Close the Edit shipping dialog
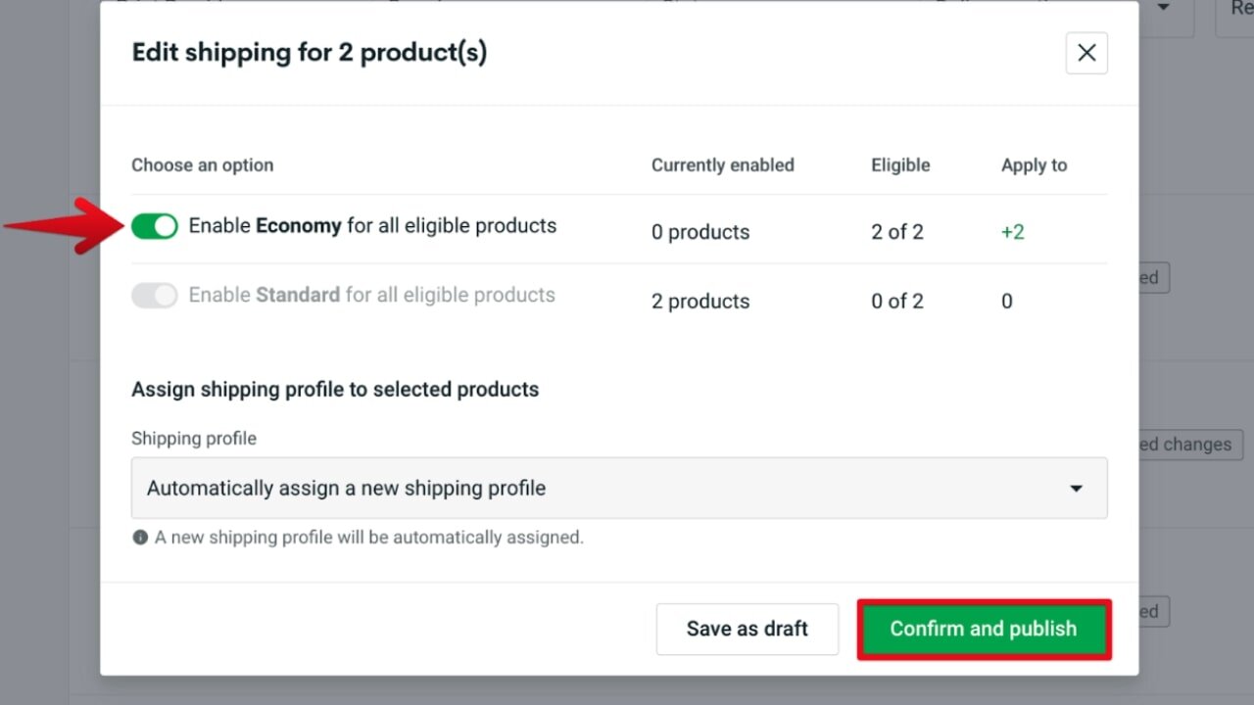The height and width of the screenshot is (705, 1254). (1086, 53)
